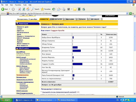Open the Знакомства на DELFI link
This screenshot has height=102, width=136.
pyautogui.click(x=25, y=80)
